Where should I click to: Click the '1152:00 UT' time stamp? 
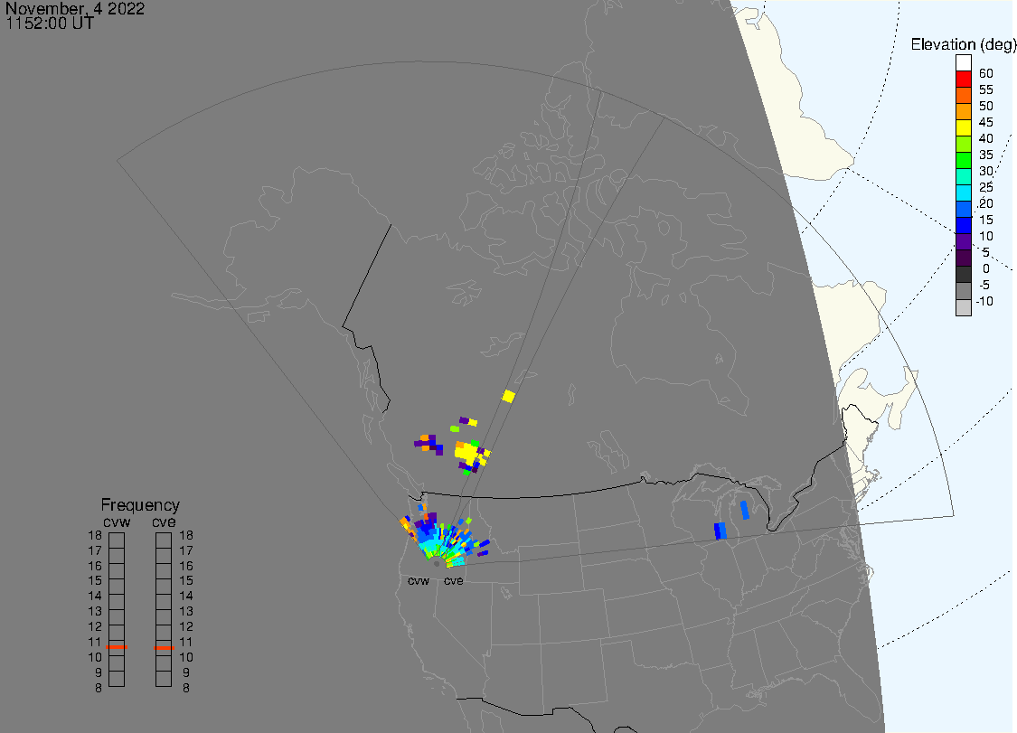coord(50,23)
